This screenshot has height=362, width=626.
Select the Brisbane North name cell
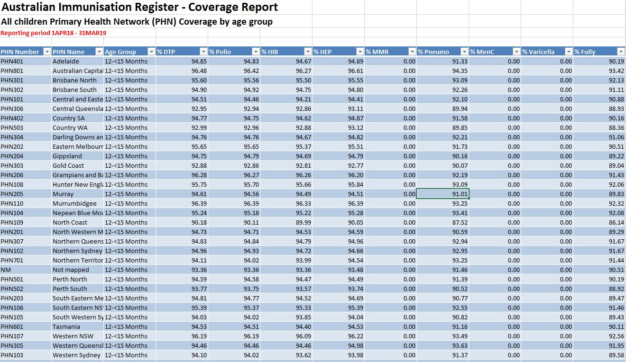pos(77,80)
